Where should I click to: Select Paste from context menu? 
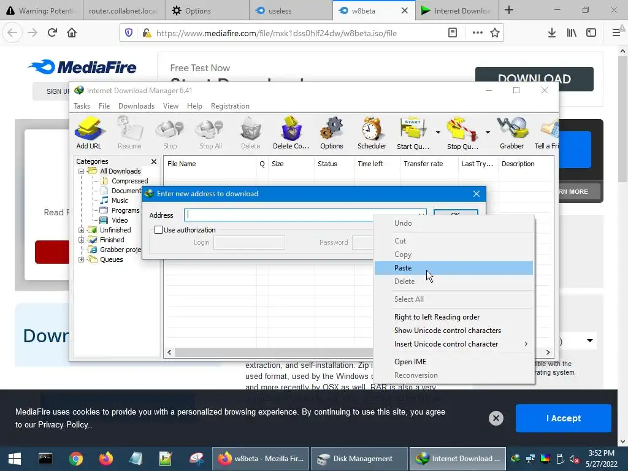454,268
